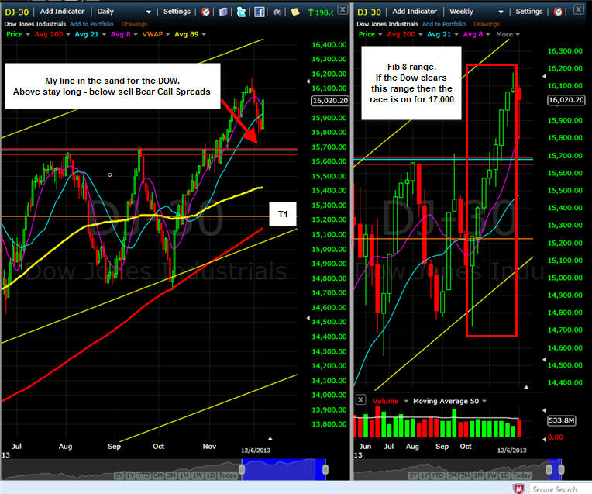Expand Avg 200 dropdown in Daily chart
This screenshot has height=494, width=592.
[68, 34]
